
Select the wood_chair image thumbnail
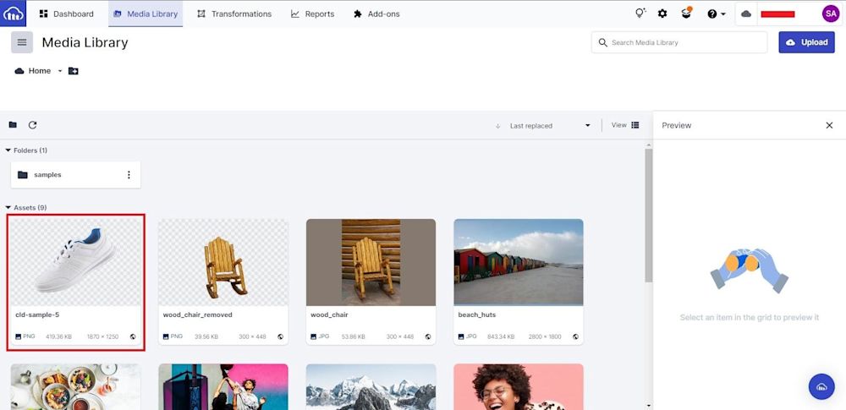point(371,261)
